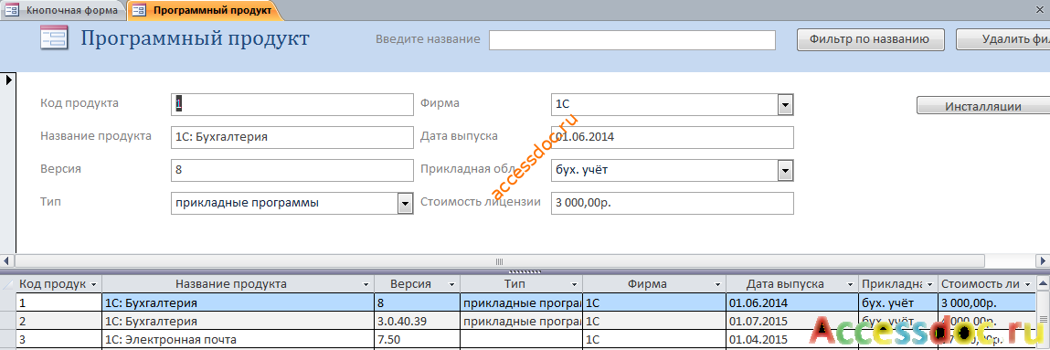Apply Фильтр по названию button
The image size is (1050, 350).
click(871, 39)
